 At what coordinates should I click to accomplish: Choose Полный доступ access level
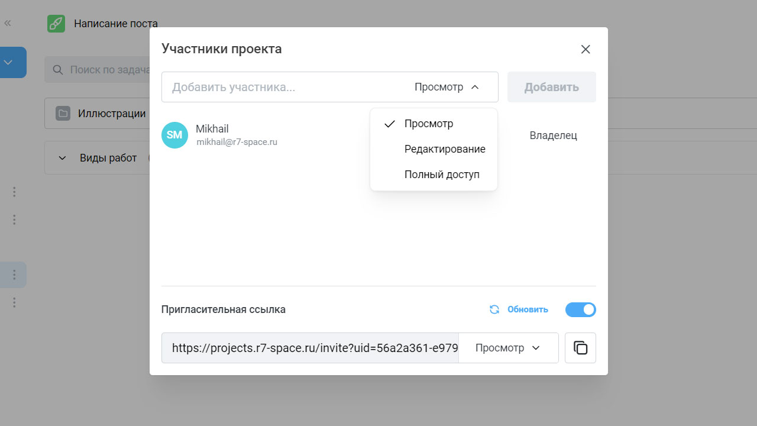pos(434,175)
